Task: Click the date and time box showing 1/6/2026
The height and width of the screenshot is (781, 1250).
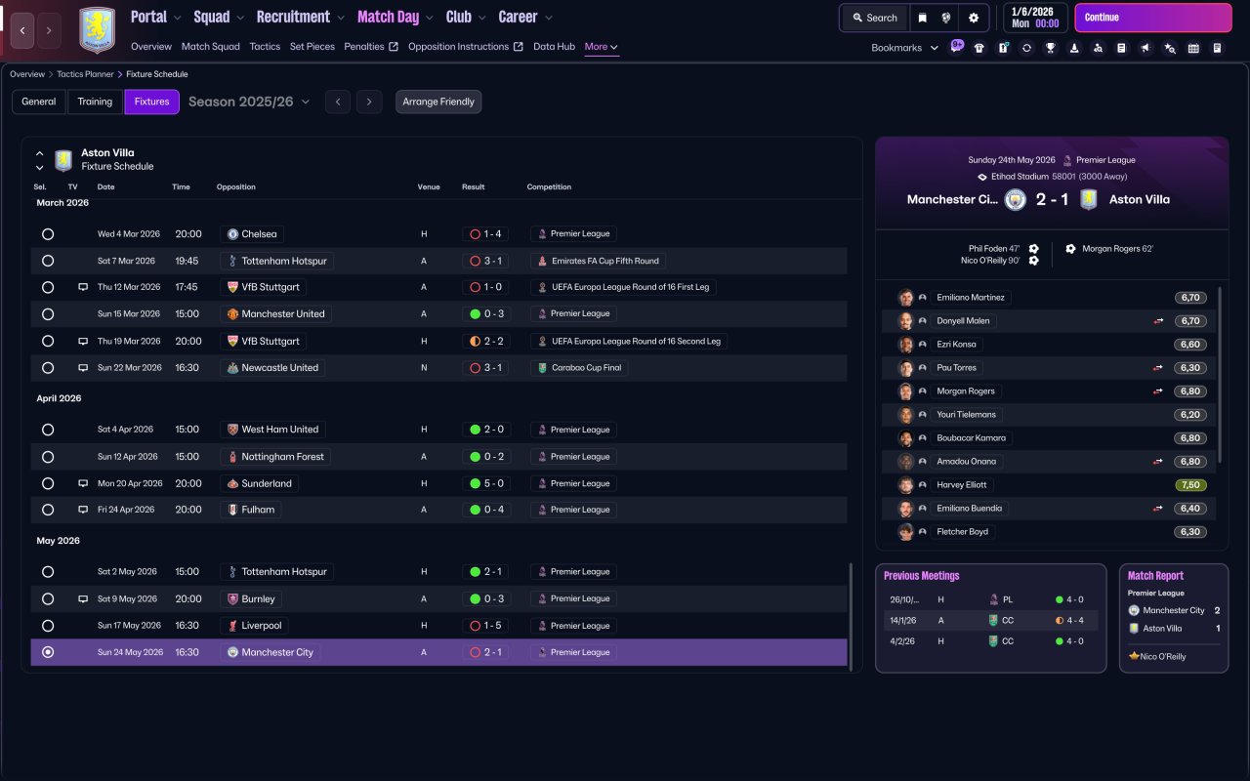Action: coord(1035,18)
